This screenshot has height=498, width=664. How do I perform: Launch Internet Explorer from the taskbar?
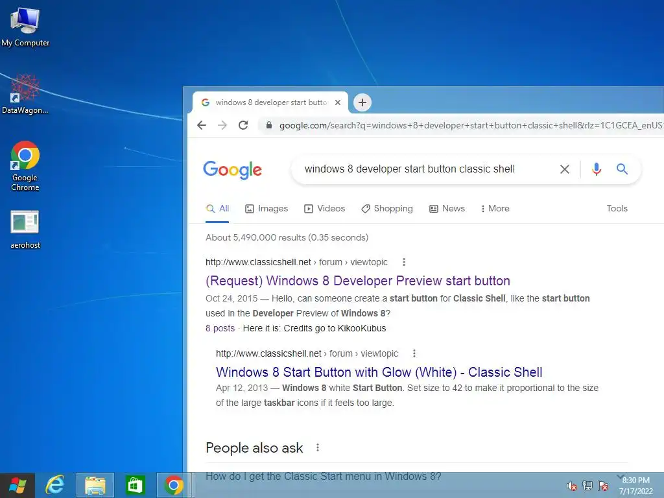(x=55, y=485)
